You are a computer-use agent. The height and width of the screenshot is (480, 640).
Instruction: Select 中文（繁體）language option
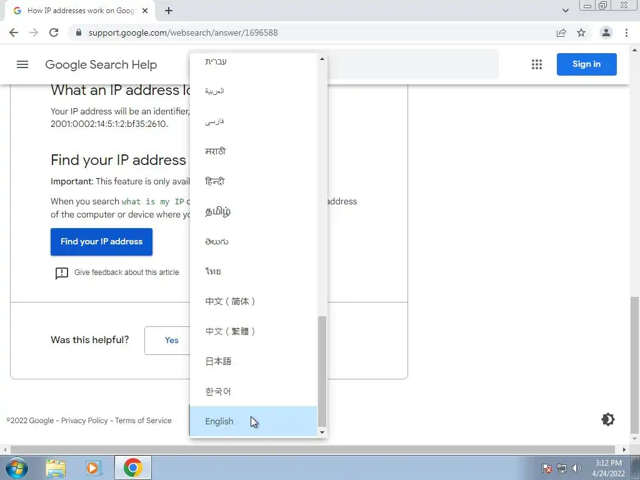(254, 331)
